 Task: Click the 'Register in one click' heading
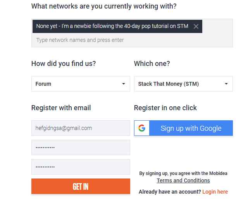point(165,108)
